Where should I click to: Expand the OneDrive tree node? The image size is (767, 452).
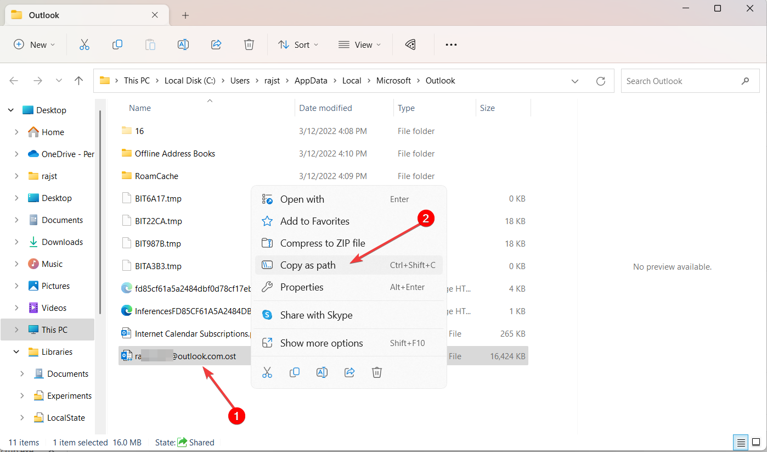[x=16, y=154]
